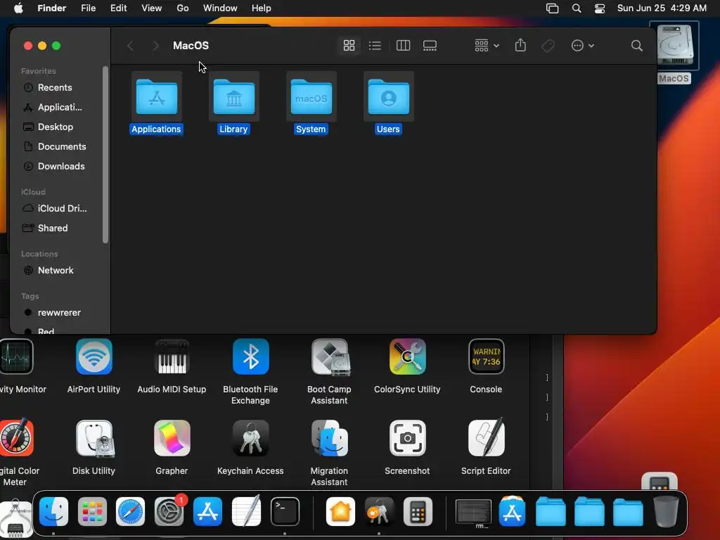Open TextEdit from the Dock
This screenshot has width=720, height=540.
click(247, 511)
